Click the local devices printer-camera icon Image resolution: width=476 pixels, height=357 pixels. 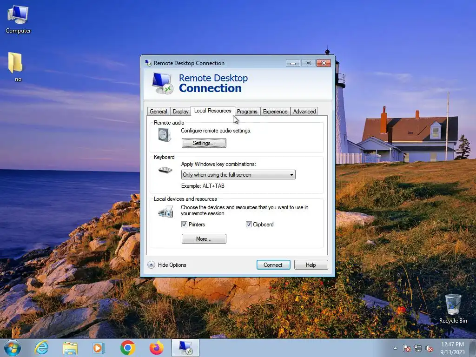click(166, 212)
